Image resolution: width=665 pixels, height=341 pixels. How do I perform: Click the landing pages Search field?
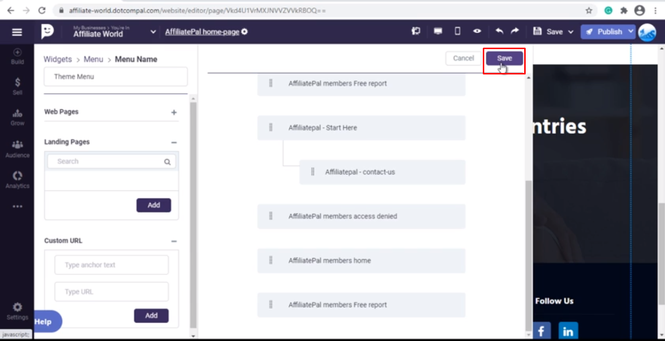(111, 162)
